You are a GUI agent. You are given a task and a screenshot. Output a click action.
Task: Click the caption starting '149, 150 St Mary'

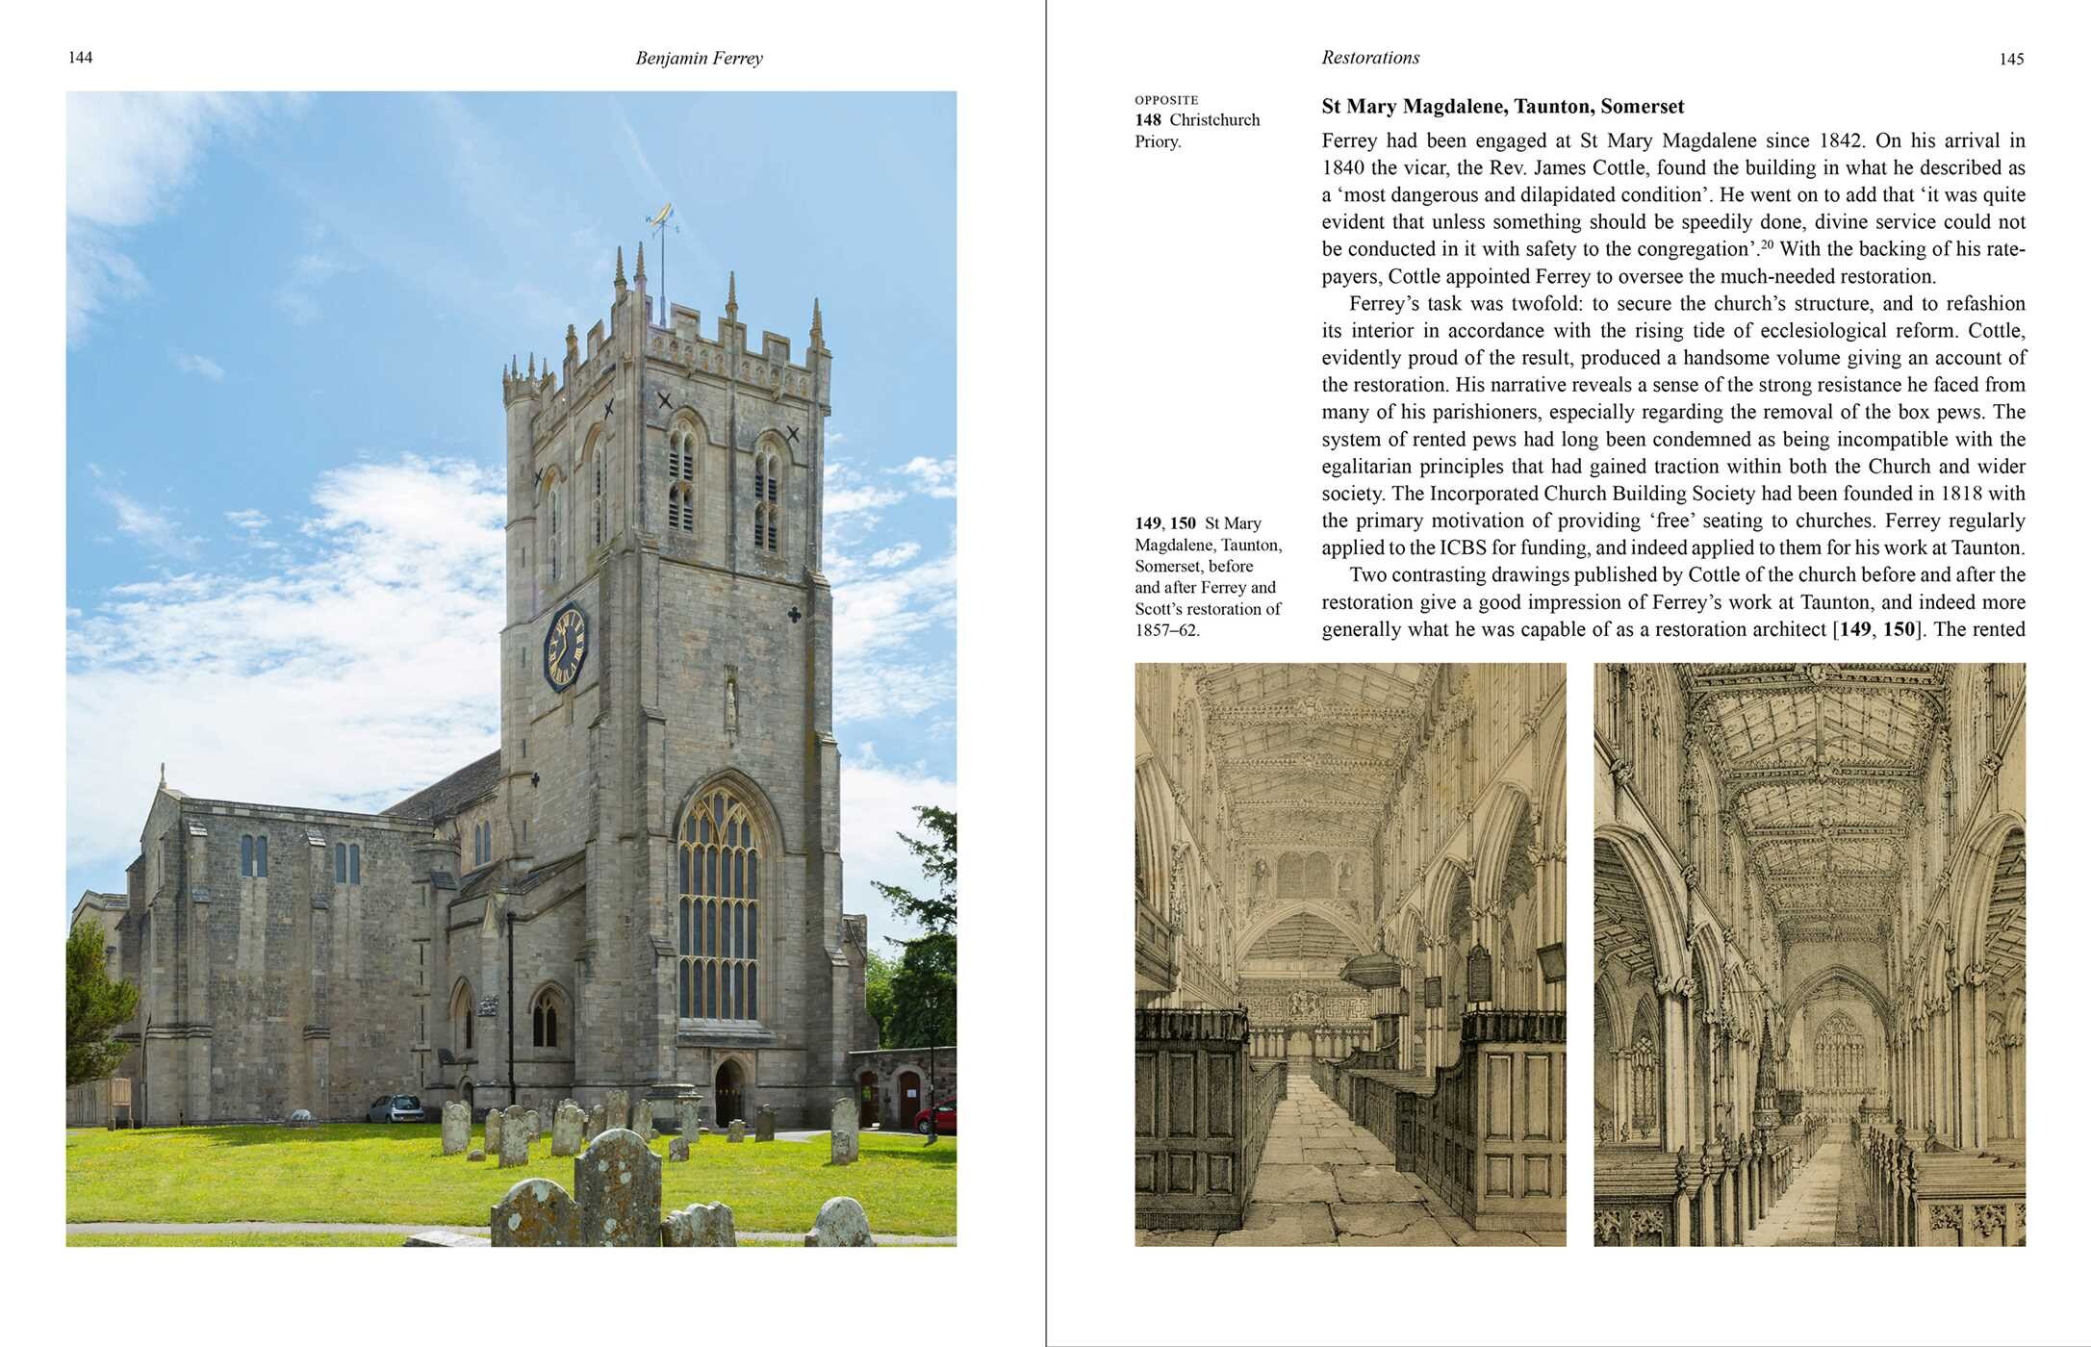pyautogui.click(x=1209, y=576)
